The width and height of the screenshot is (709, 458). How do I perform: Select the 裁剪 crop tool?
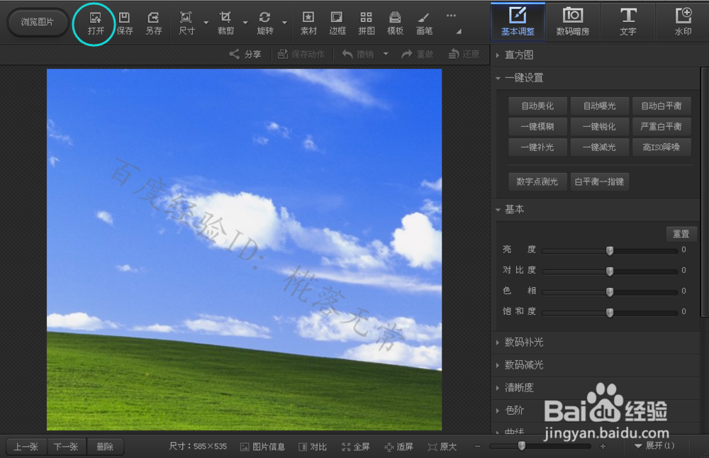coord(225,23)
